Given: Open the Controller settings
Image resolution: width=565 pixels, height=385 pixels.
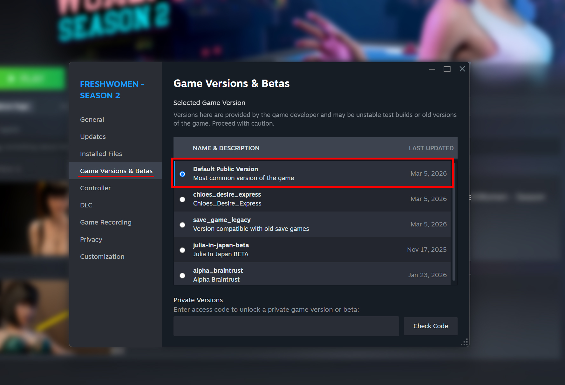Looking at the screenshot, I should coord(95,188).
